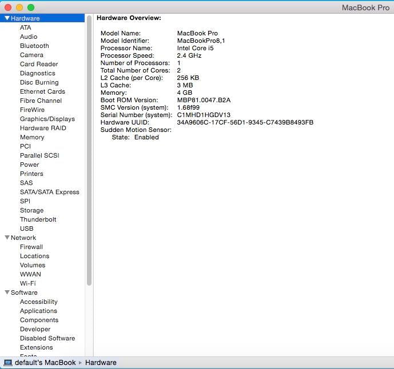Select SAS in the sidebar
This screenshot has width=394, height=369.
(26, 183)
